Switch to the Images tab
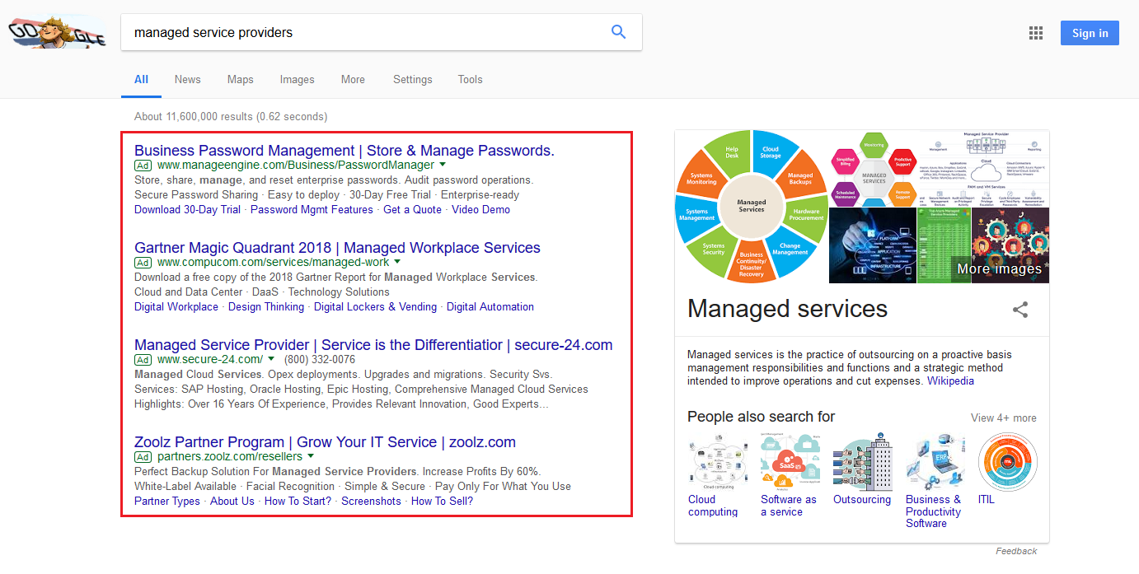Viewport: 1139px width, 574px height. coord(298,80)
